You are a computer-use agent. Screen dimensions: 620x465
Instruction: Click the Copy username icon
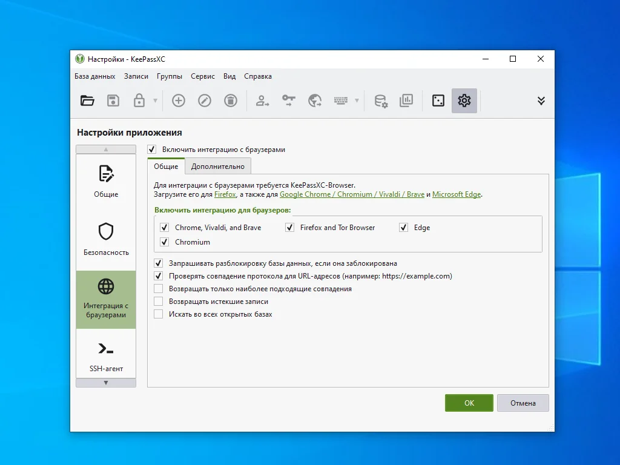tap(262, 101)
